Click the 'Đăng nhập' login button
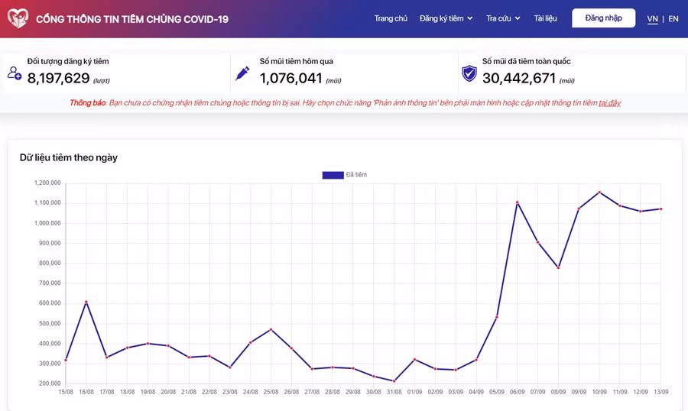 pos(603,18)
